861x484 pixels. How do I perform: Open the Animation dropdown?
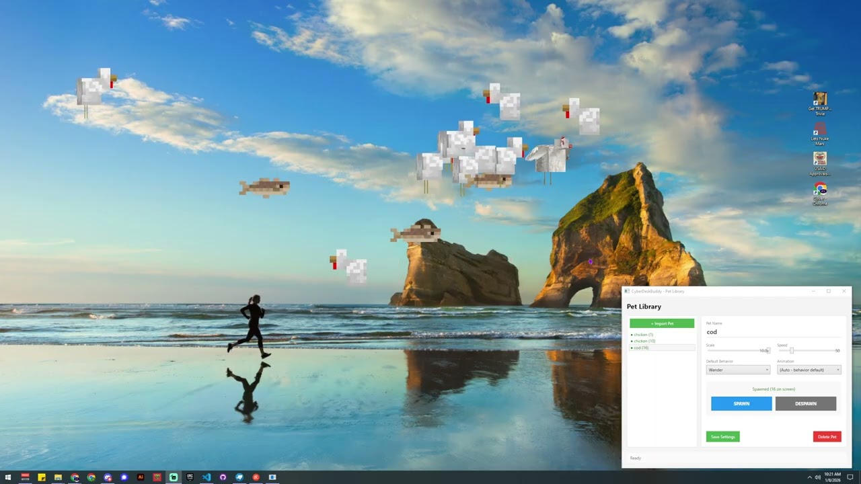(809, 370)
